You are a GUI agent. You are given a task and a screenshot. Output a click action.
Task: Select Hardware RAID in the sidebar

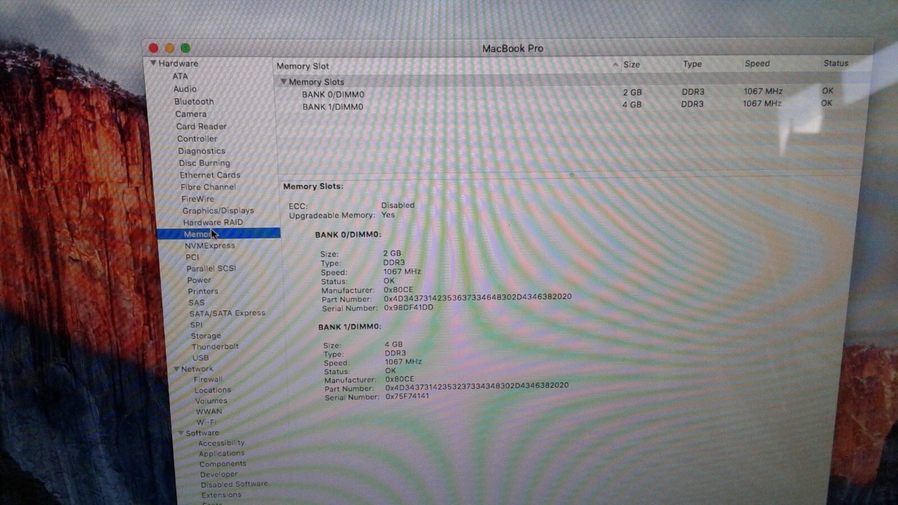[213, 222]
